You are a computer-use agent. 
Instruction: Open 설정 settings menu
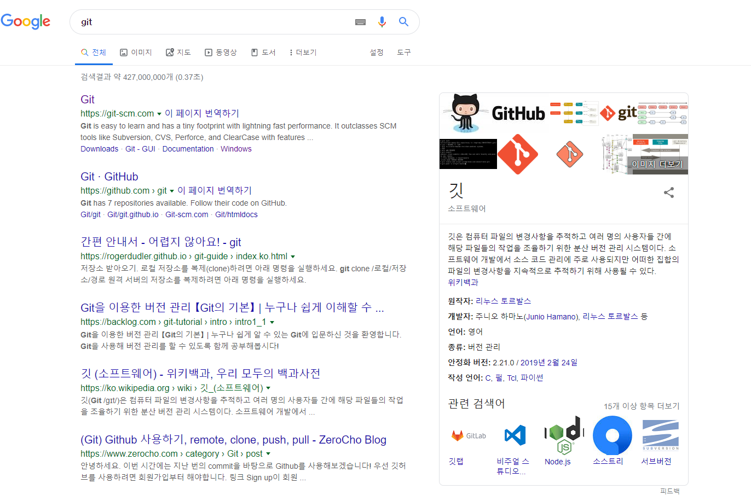coord(377,53)
